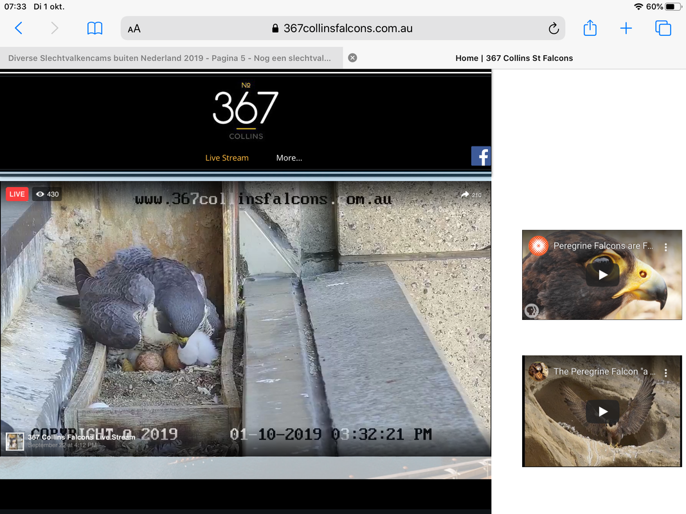Open the Facebook icon link
The width and height of the screenshot is (686, 514).
click(x=481, y=156)
